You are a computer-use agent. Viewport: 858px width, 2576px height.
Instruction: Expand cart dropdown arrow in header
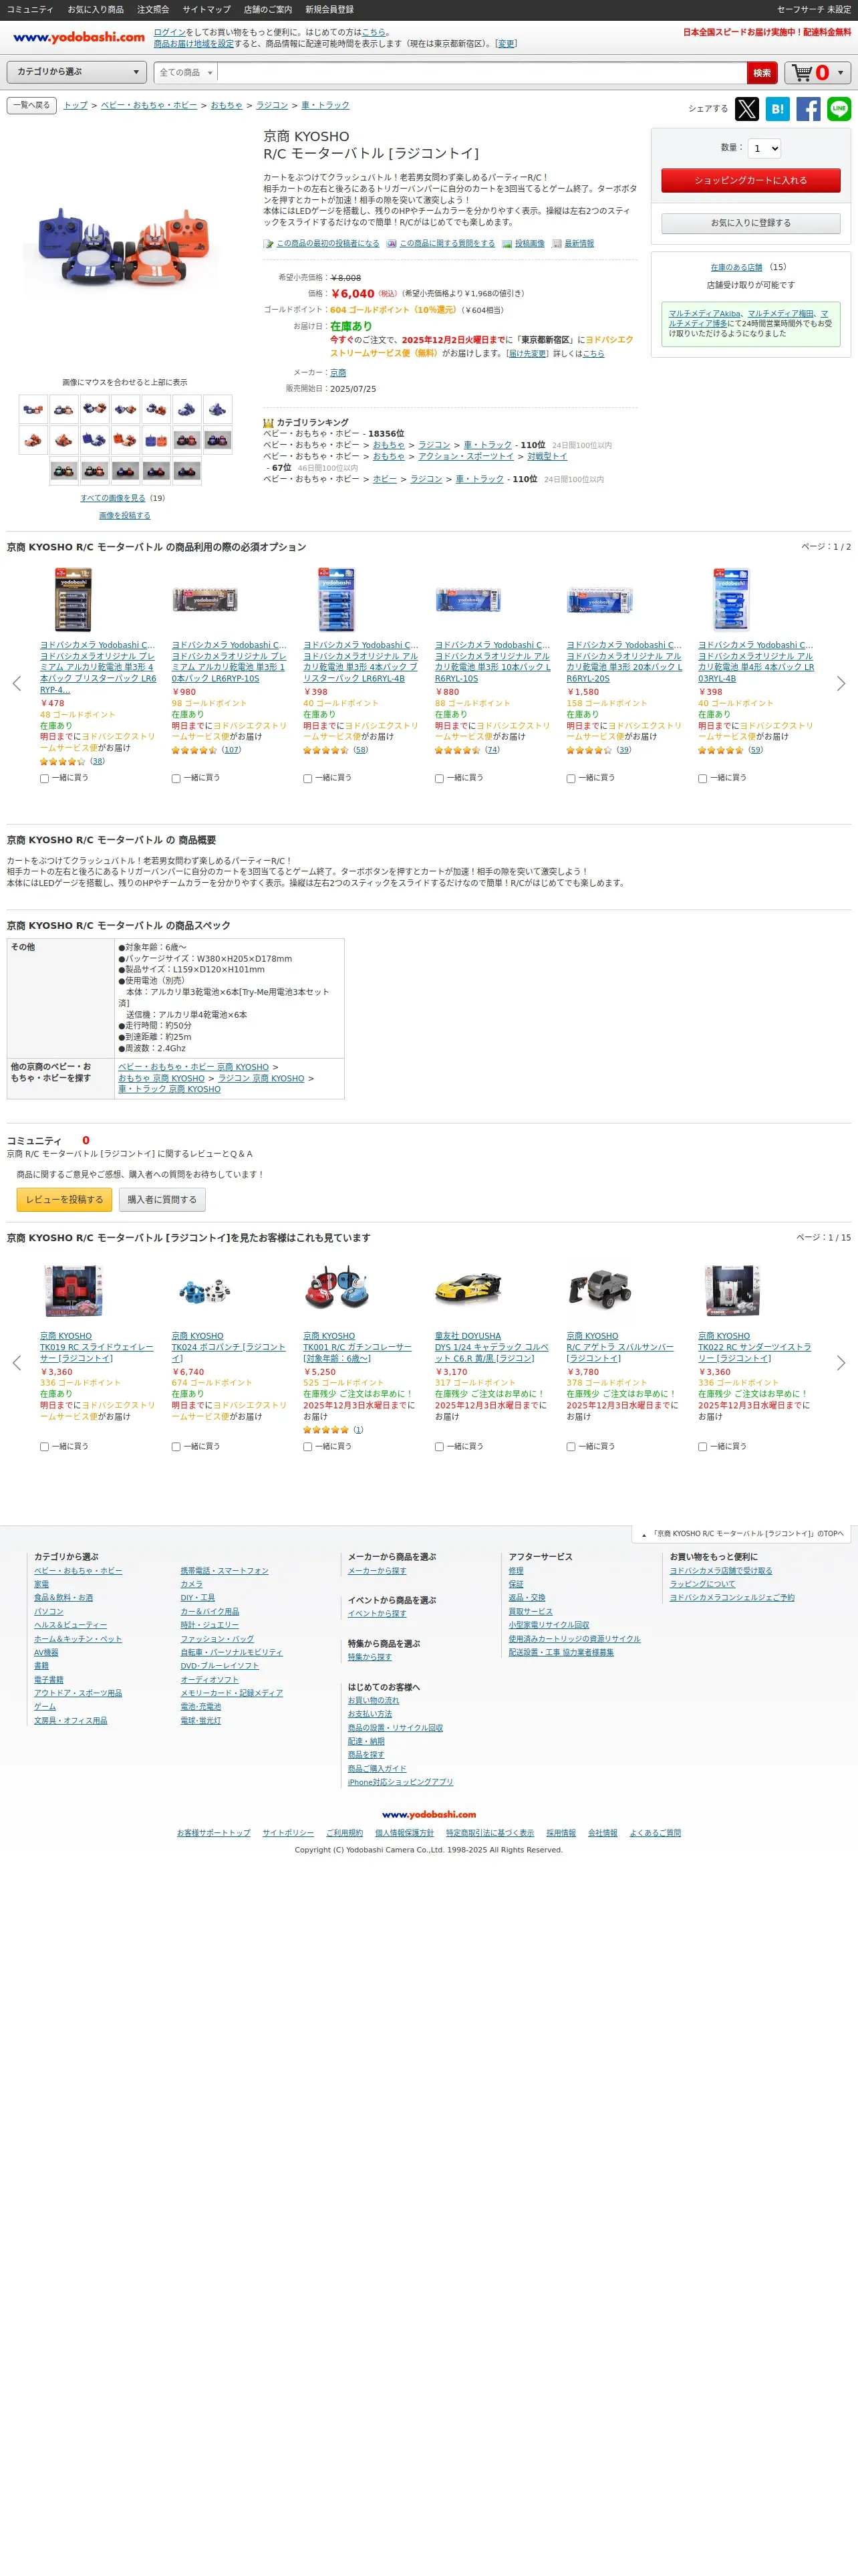tap(840, 73)
